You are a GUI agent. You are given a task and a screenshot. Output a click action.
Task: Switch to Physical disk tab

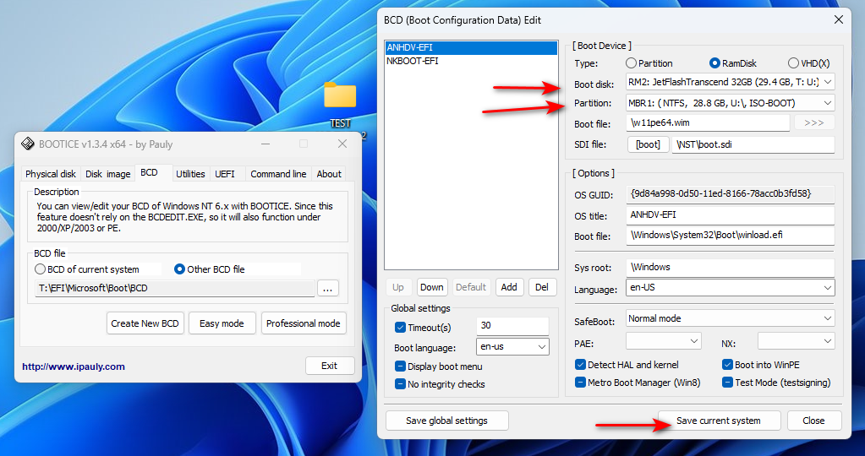(51, 173)
